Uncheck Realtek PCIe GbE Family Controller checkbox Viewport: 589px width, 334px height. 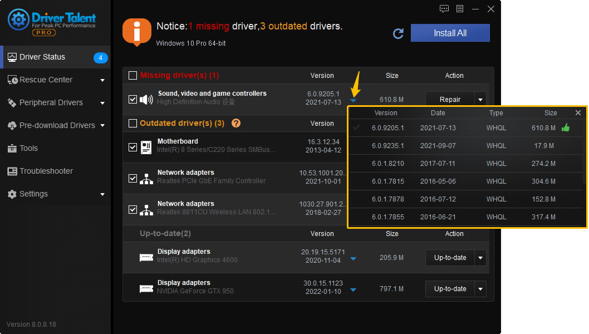pyautogui.click(x=132, y=178)
